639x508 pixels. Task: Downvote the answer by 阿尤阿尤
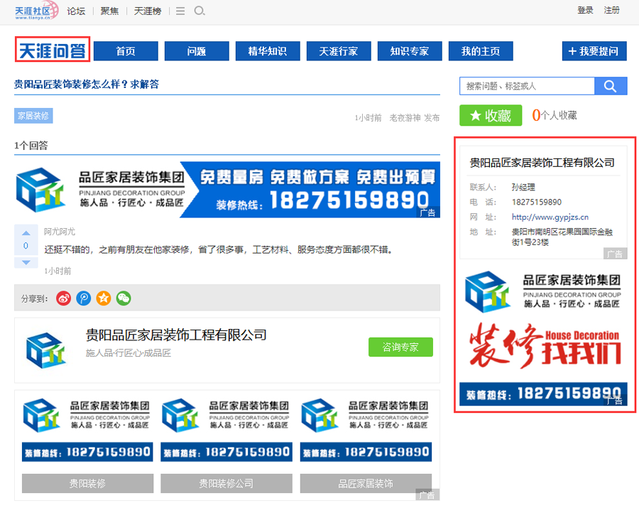[x=26, y=262]
